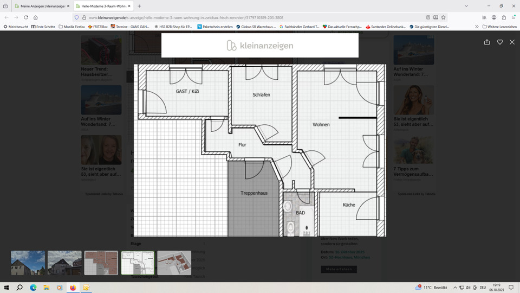Open Firefox application menu hamburger icon
The width and height of the screenshot is (520, 293).
513,17
